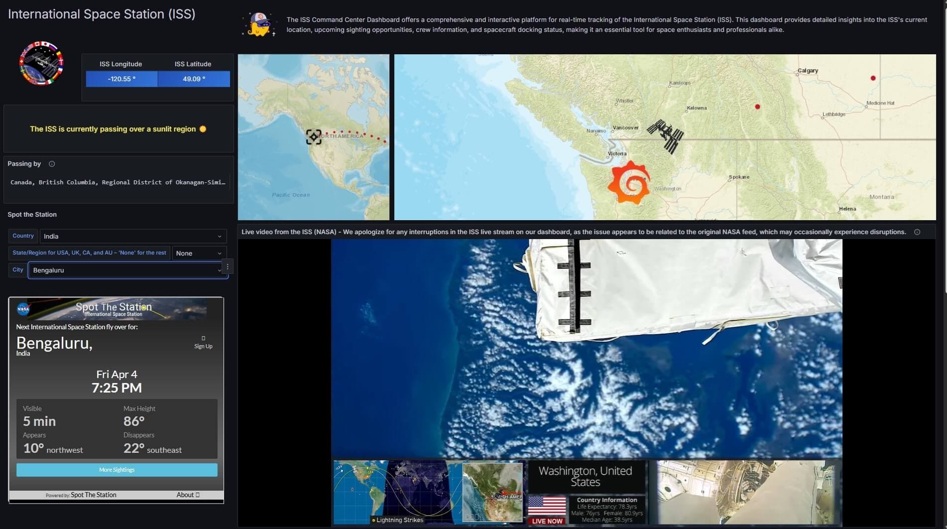Open the info tooltip next to Passing by
Screen dimensions: 947x529
[51, 163]
